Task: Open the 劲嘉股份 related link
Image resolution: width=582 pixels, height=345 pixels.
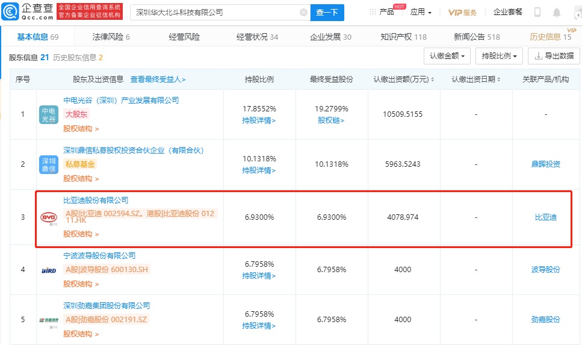Action: click(x=546, y=319)
